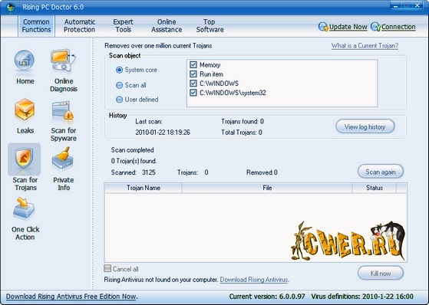Sort by Trojan Name column header
The width and height of the screenshot is (429, 305).
pos(143,188)
